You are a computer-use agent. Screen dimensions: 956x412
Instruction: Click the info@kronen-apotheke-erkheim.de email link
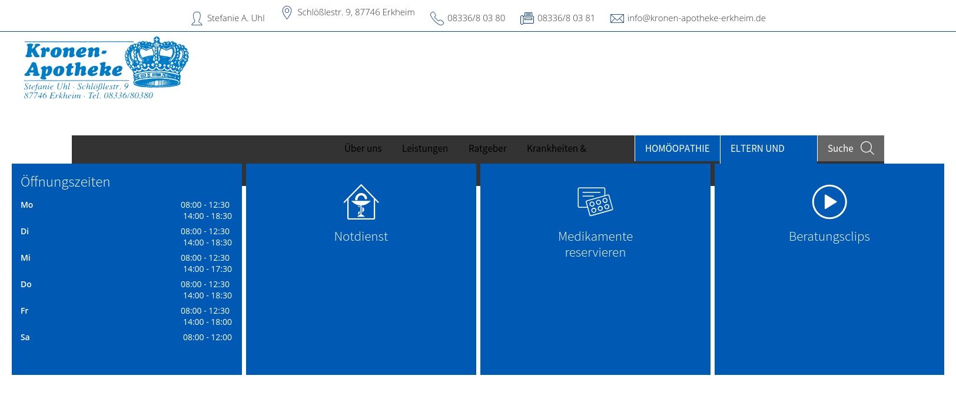[x=696, y=18]
